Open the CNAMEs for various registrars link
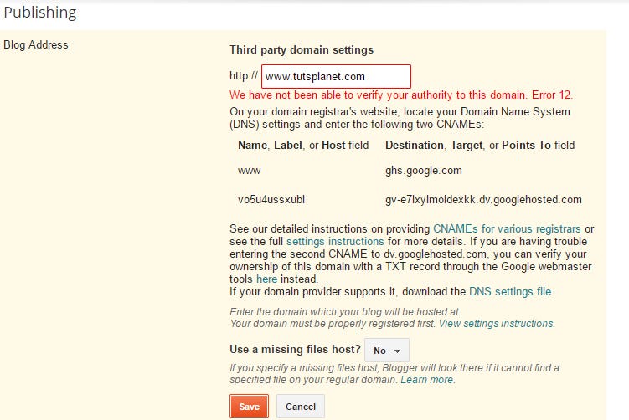This screenshot has width=629, height=420. point(507,229)
